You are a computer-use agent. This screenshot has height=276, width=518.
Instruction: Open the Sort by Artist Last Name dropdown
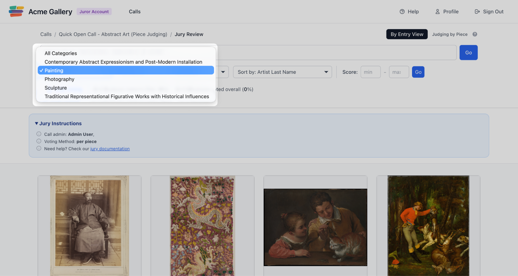(282, 72)
